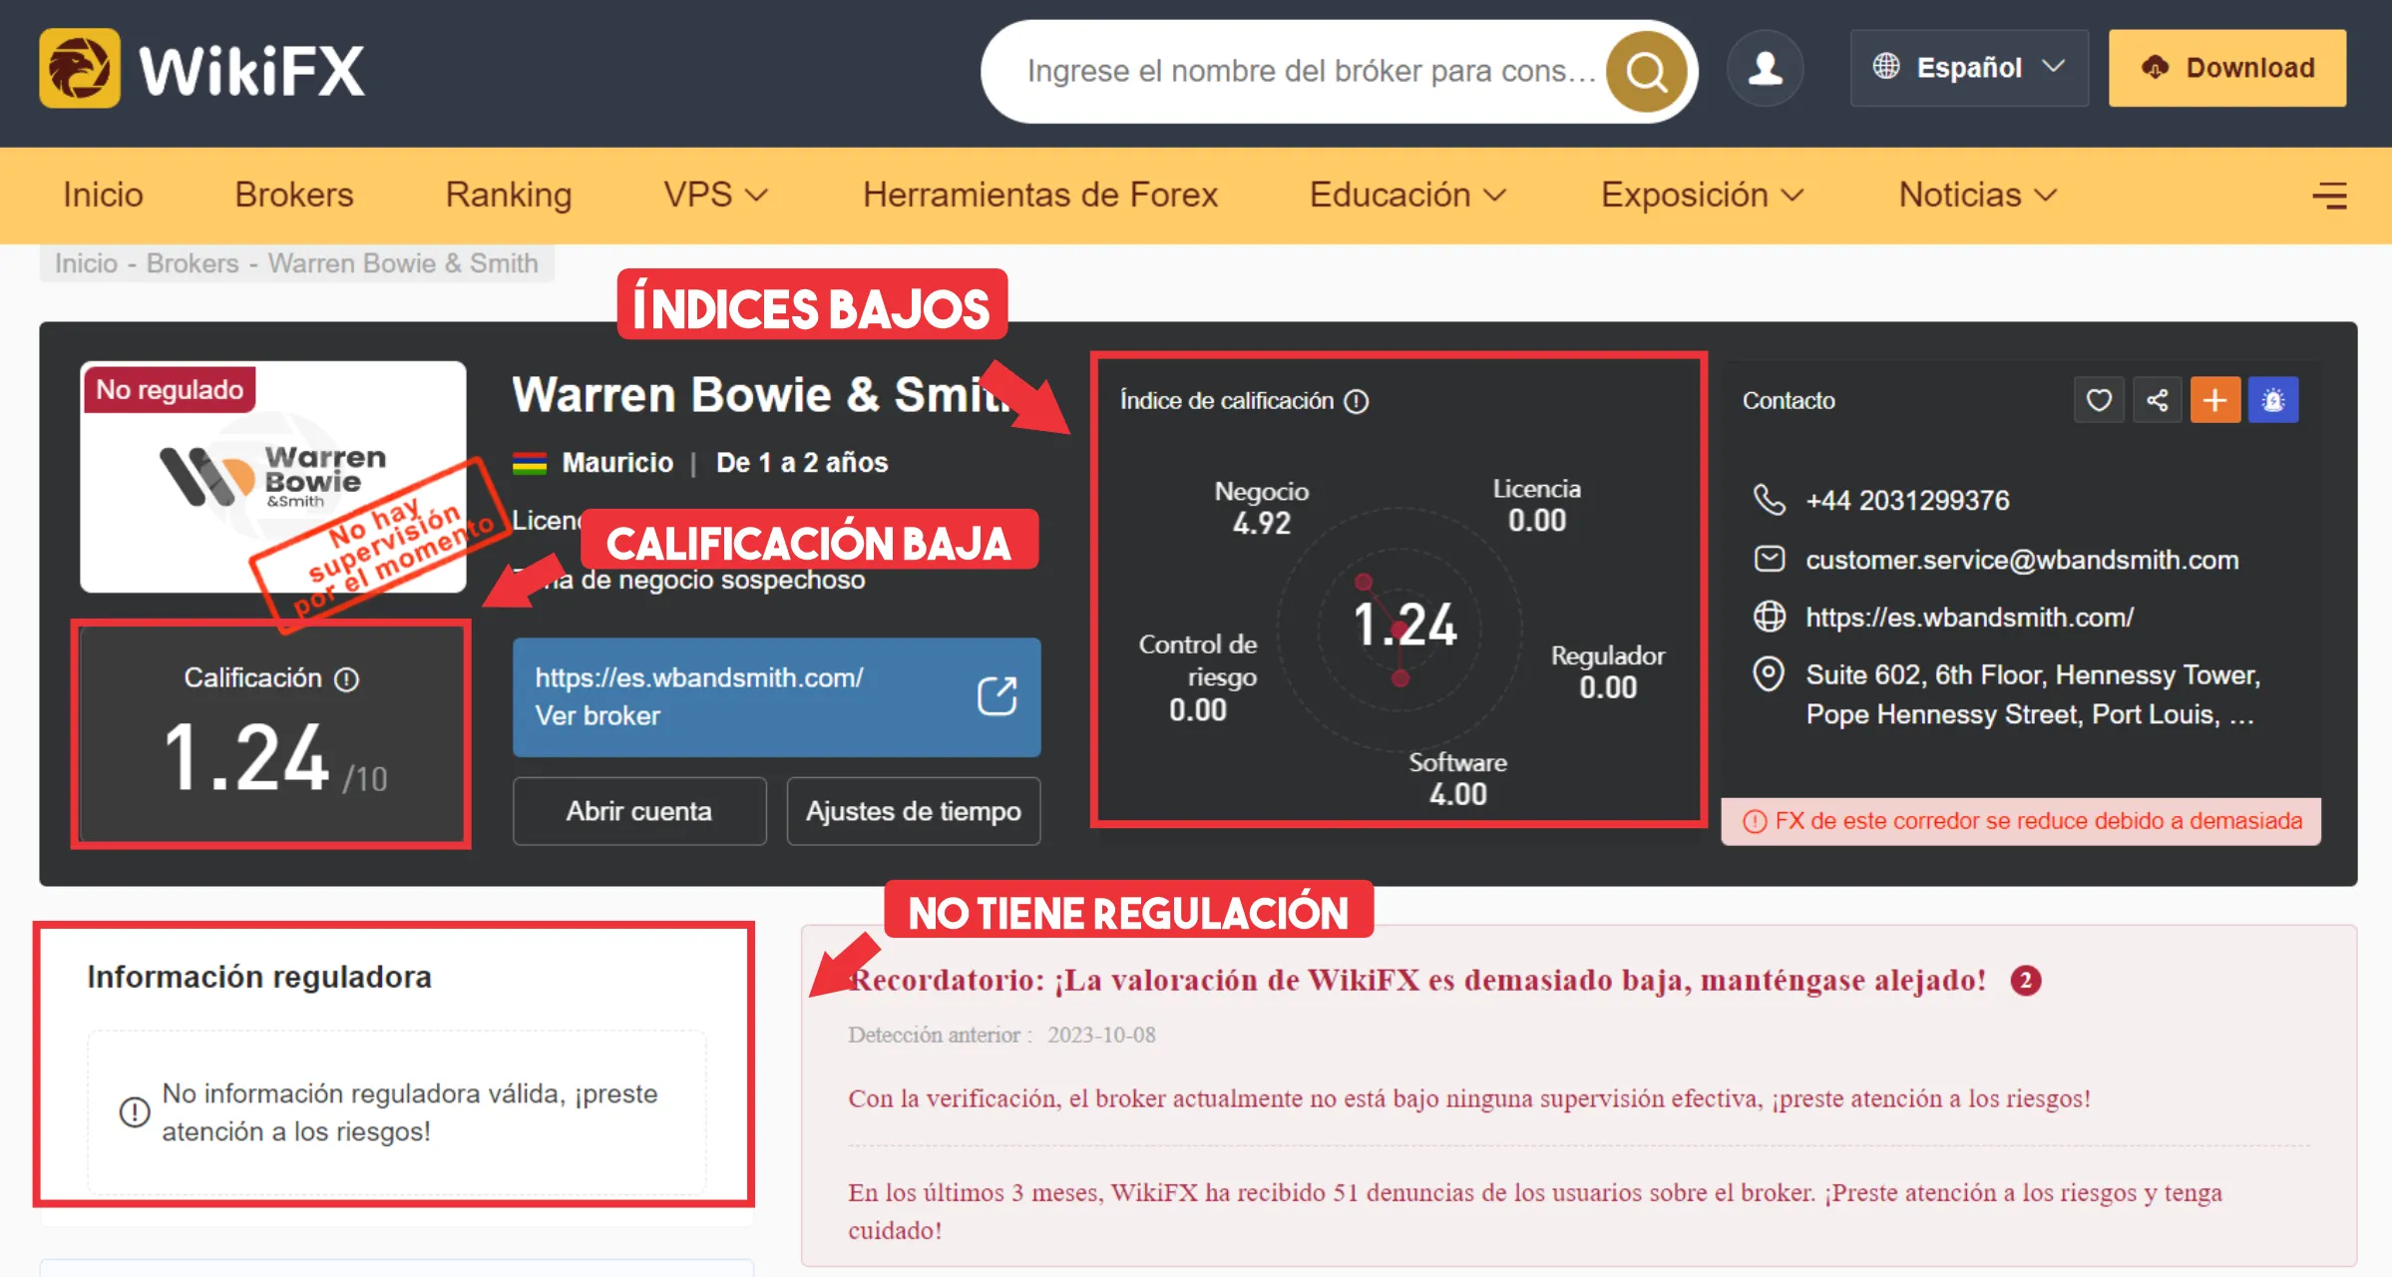2392x1277 pixels.
Task: Click the Software 4.00 score
Action: click(1457, 779)
